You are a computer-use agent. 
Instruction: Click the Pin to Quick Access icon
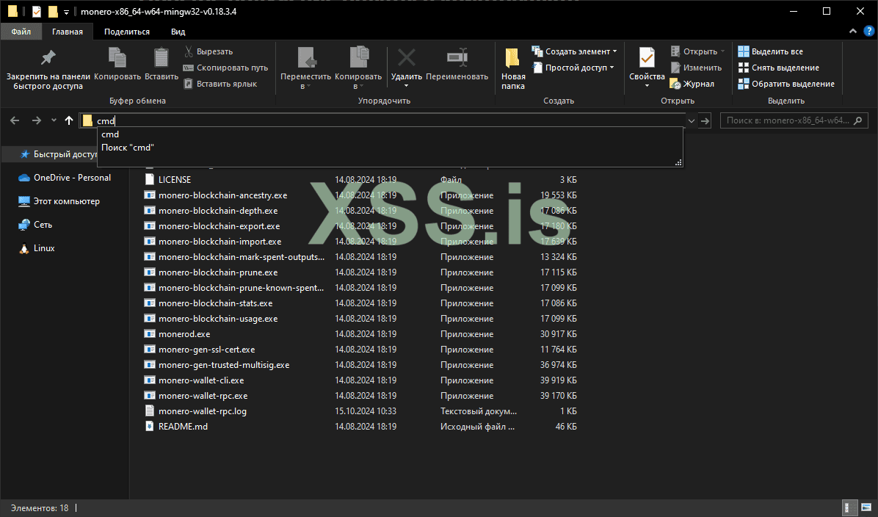pos(48,59)
